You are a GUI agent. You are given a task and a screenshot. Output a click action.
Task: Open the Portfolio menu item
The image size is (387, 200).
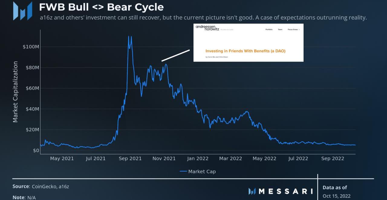[x=269, y=30]
